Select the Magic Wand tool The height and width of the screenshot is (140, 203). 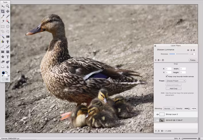[3, 36]
